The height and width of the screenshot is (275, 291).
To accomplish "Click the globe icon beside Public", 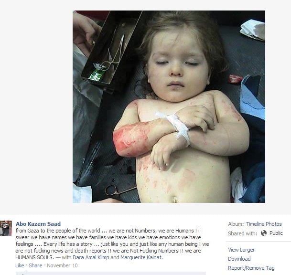I will [x=264, y=233].
